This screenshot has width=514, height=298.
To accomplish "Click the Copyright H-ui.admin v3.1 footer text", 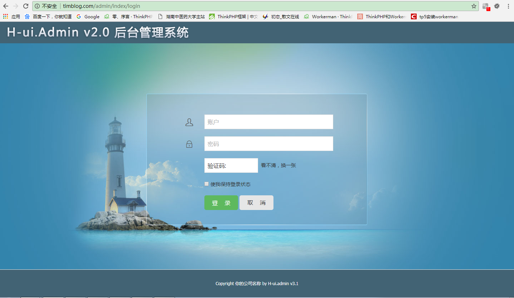I will pos(257,283).
